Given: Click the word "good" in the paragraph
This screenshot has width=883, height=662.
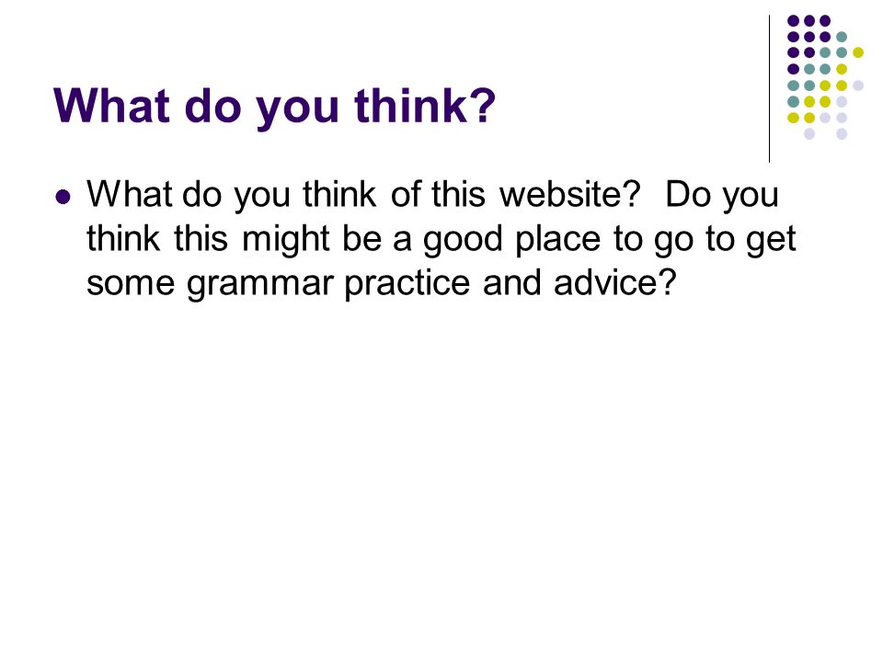Looking at the screenshot, I should pos(463,240).
